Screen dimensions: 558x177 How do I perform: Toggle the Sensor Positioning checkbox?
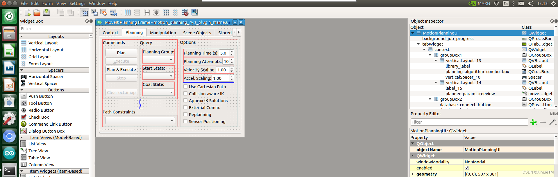coord(185,121)
